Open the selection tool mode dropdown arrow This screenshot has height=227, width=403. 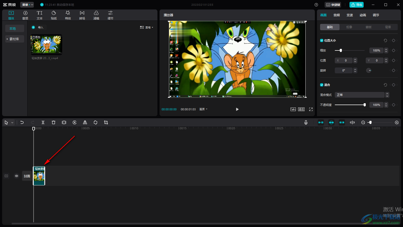12,123
